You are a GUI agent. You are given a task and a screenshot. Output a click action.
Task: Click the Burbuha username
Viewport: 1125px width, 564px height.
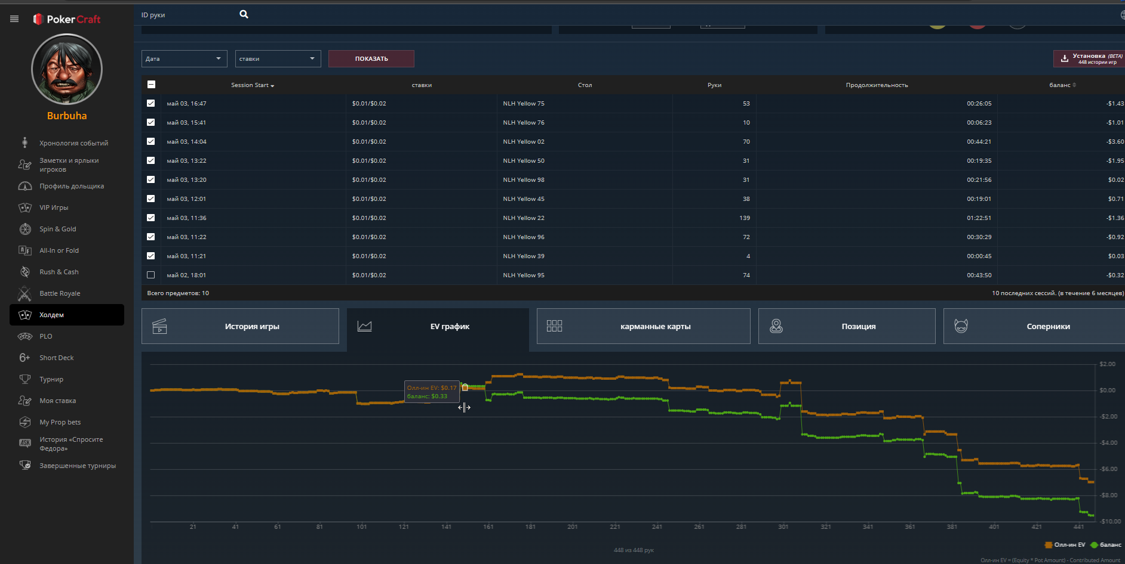click(x=67, y=116)
